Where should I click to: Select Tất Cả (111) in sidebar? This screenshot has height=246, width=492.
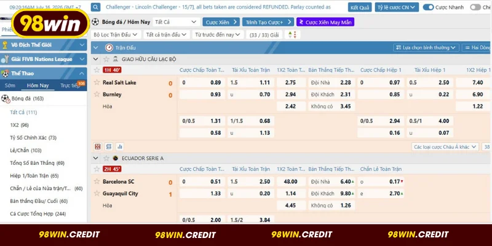click(23, 113)
